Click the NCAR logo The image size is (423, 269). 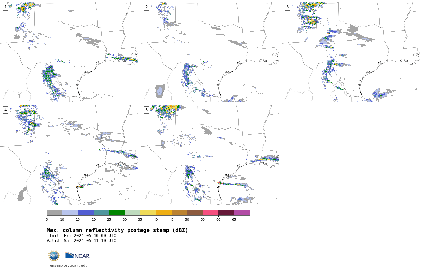(77, 255)
